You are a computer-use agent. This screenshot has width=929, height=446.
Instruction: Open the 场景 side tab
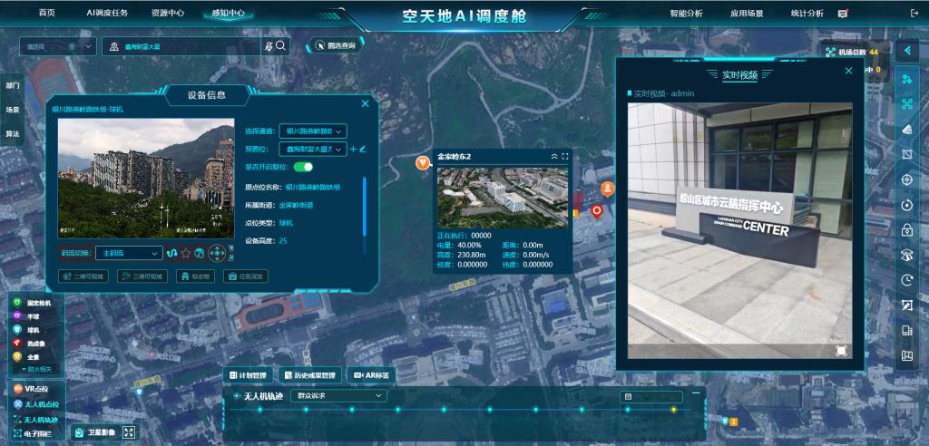[x=13, y=110]
